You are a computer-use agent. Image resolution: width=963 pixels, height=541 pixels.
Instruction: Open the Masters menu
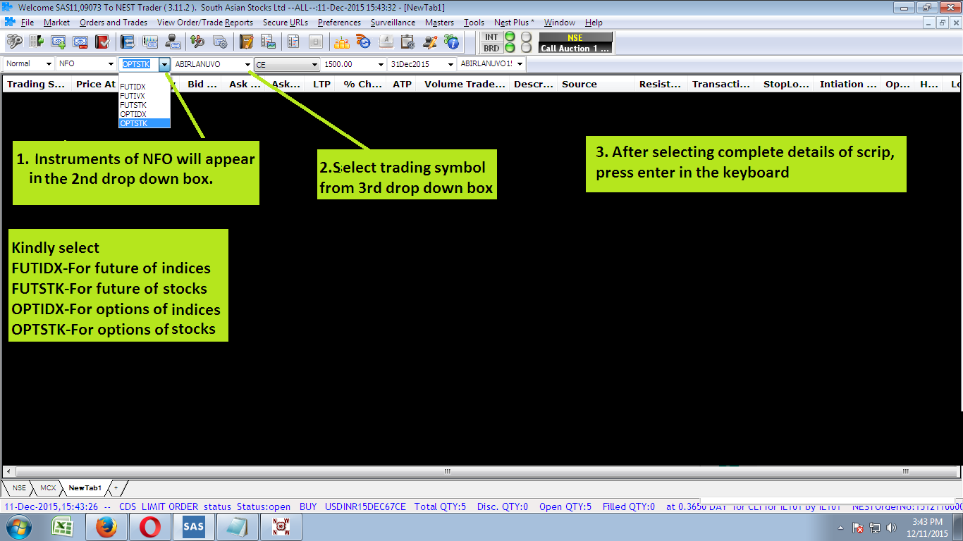point(439,23)
